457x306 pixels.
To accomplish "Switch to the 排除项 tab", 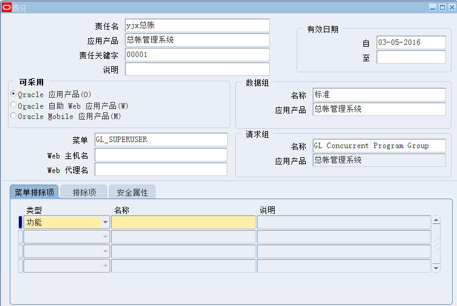I will click(x=84, y=192).
